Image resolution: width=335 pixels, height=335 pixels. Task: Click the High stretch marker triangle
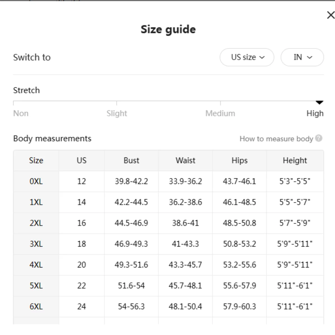[319, 102]
